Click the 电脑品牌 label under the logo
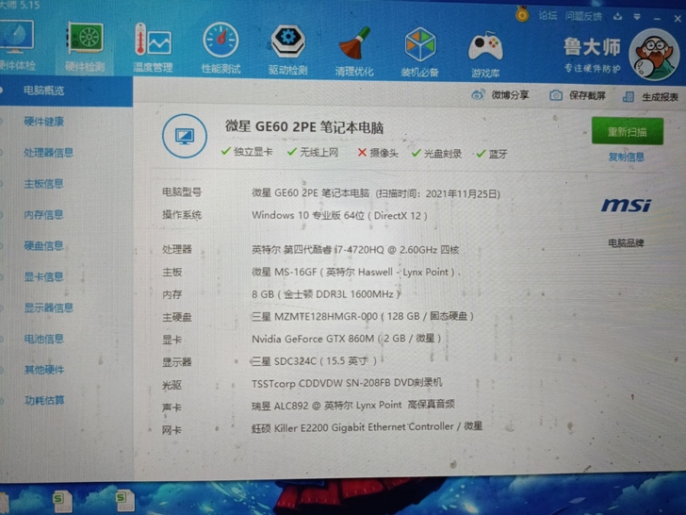 tap(626, 243)
